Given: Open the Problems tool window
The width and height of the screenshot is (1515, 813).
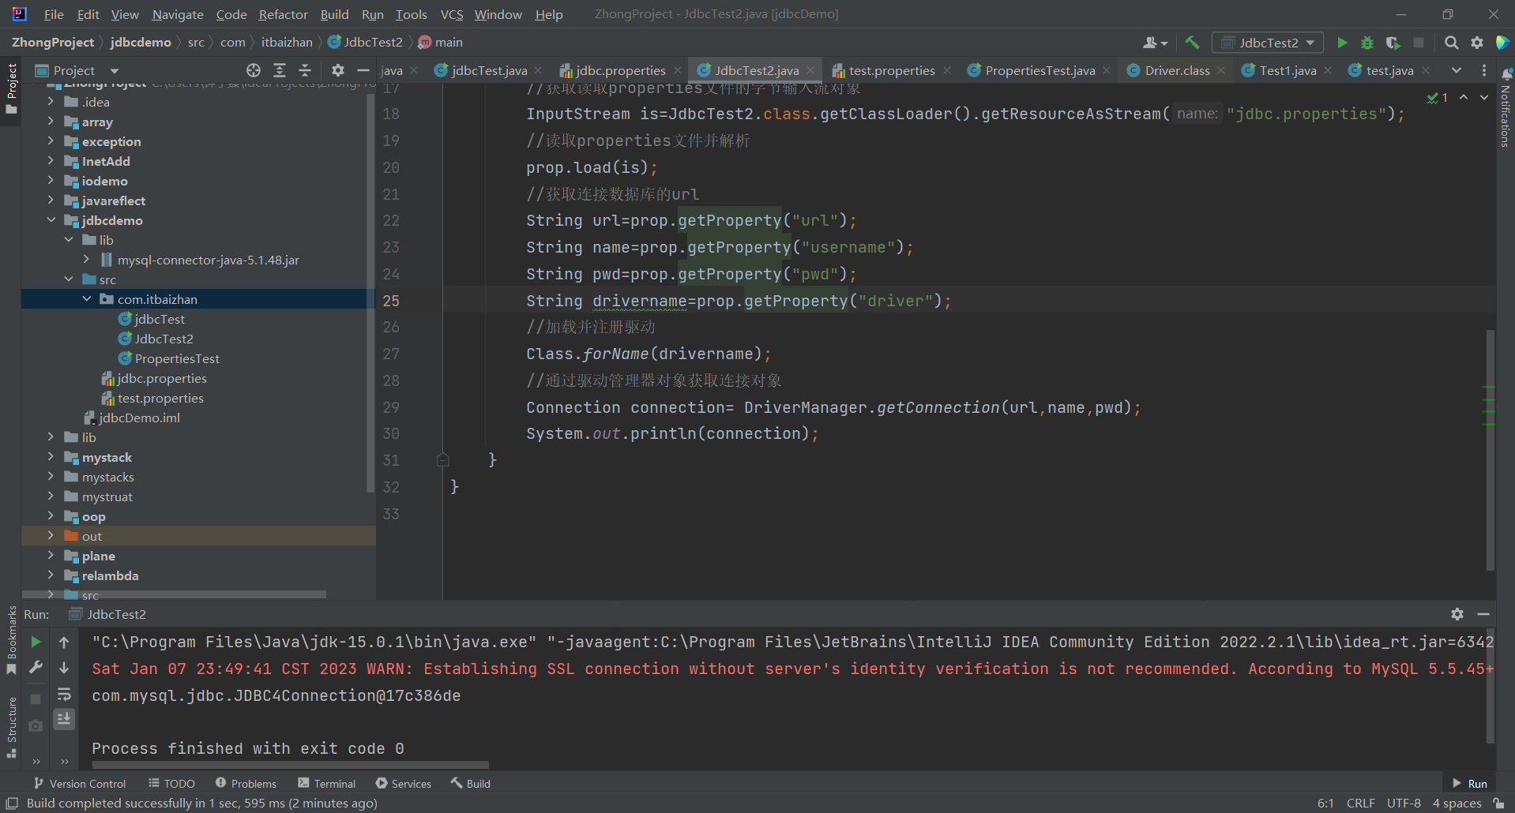Looking at the screenshot, I should tap(246, 783).
